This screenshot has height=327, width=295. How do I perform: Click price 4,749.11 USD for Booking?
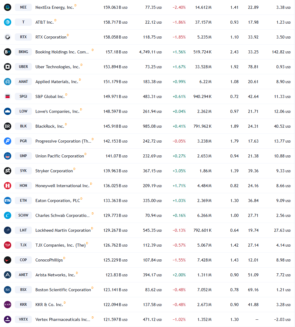[x=150, y=52]
